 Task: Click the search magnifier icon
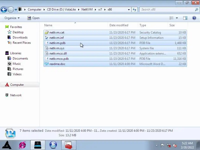196,9
